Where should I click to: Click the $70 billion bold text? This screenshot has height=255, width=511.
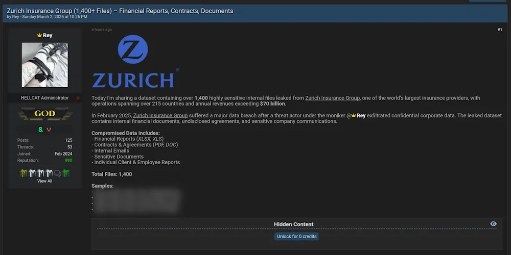[273, 104]
